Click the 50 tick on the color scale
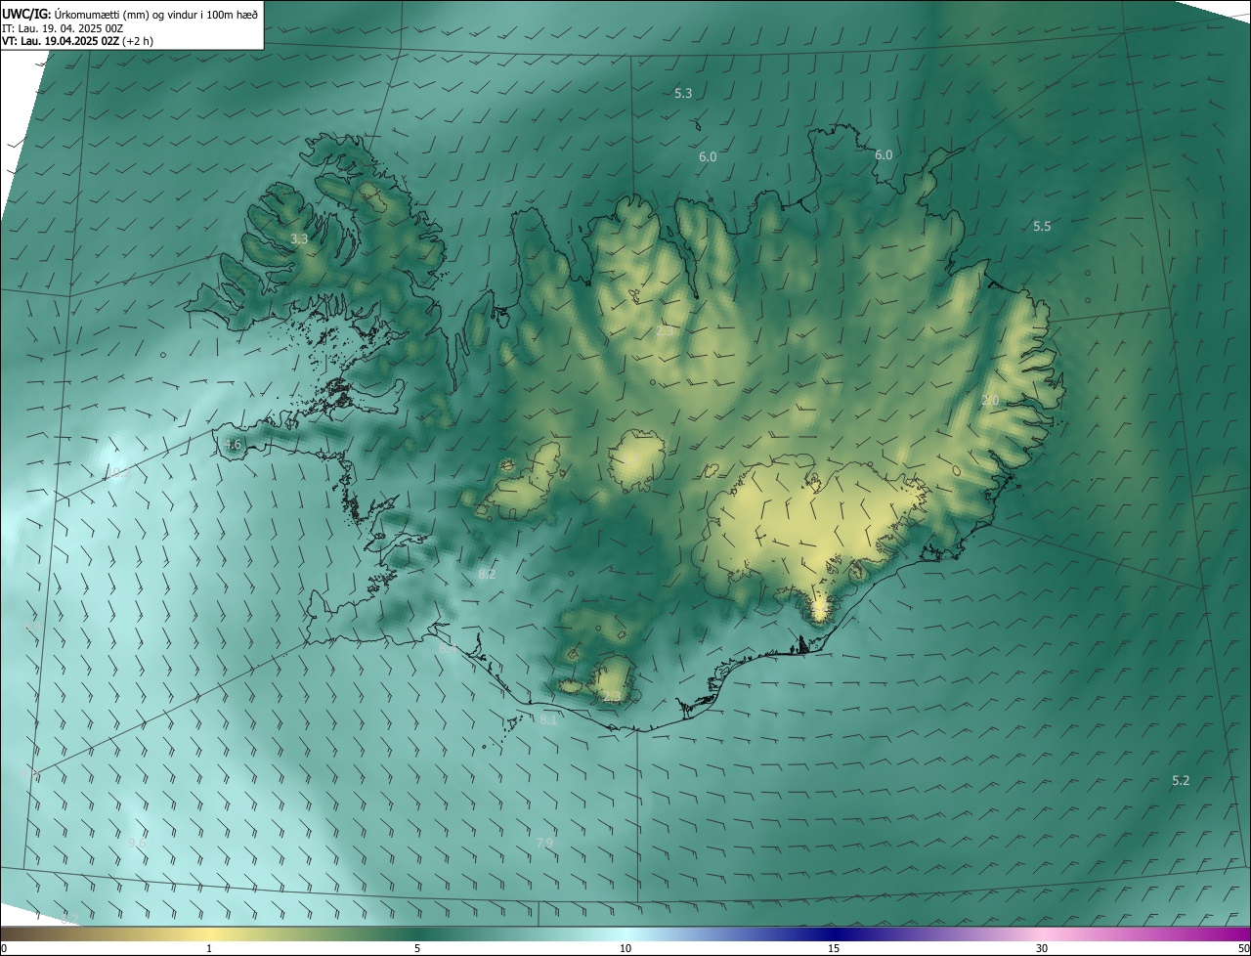Viewport: 1251px width, 956px height. point(1243,948)
